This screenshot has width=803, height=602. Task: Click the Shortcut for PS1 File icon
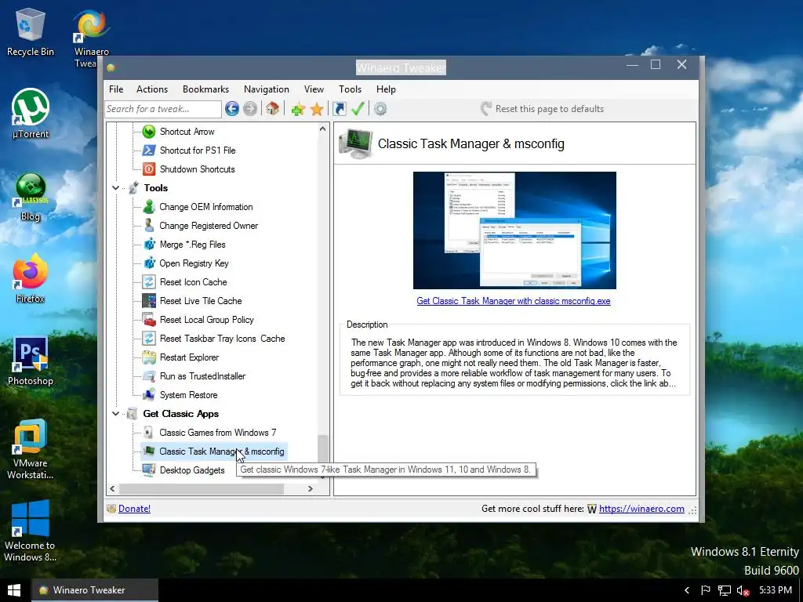pos(149,150)
